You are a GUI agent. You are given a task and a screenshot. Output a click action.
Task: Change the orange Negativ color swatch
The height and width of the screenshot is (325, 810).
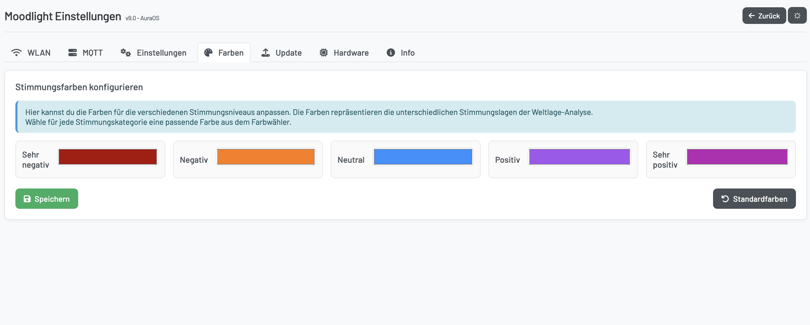click(266, 157)
